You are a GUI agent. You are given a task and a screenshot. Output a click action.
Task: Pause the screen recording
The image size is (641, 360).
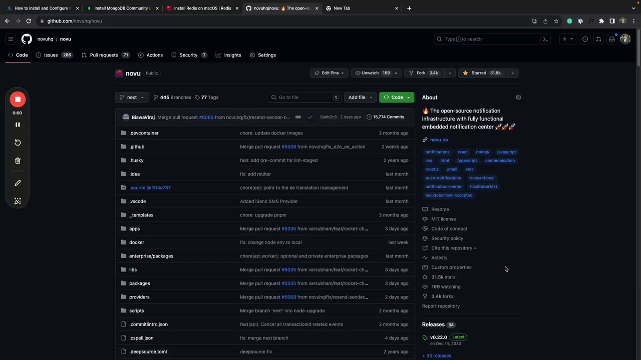pos(18,124)
